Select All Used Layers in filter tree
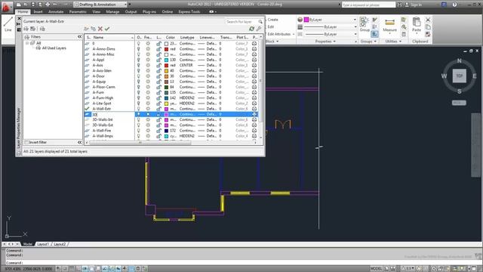 coord(54,48)
